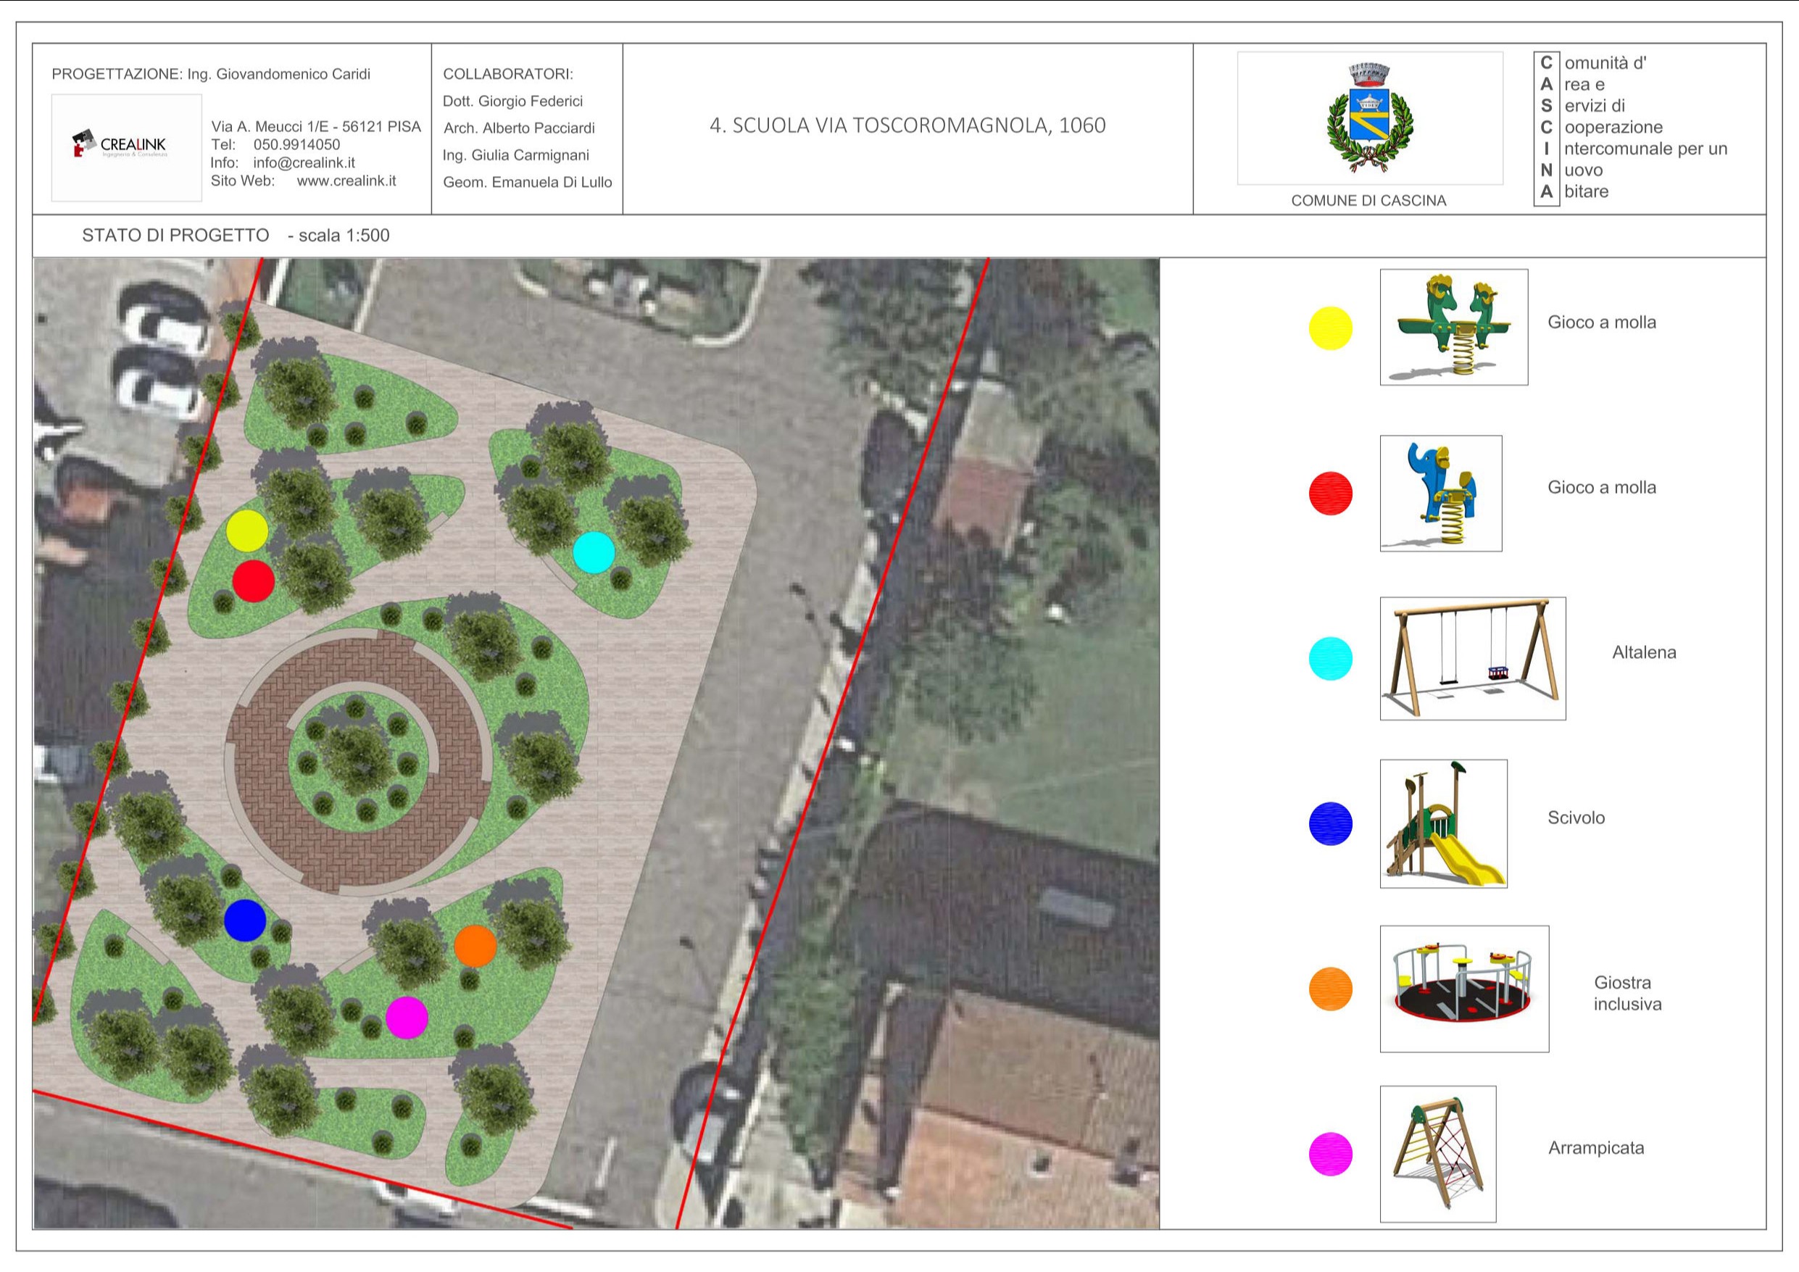Click the blue legend circle next to Scivolo
The height and width of the screenshot is (1272, 1799).
pos(1331,823)
